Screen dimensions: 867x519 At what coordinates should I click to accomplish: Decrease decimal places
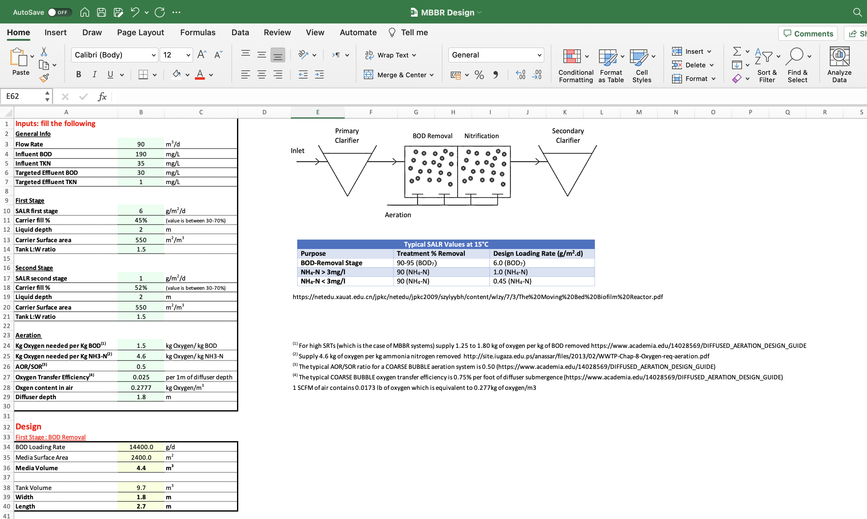537,75
